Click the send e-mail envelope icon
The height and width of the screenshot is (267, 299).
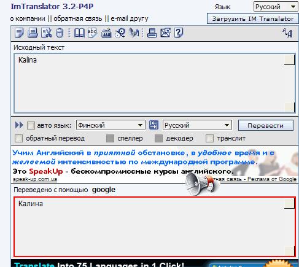(x=165, y=33)
